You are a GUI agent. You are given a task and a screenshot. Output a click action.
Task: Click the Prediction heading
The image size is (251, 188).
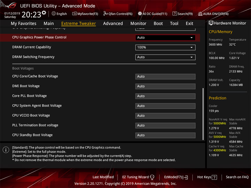(x=218, y=98)
